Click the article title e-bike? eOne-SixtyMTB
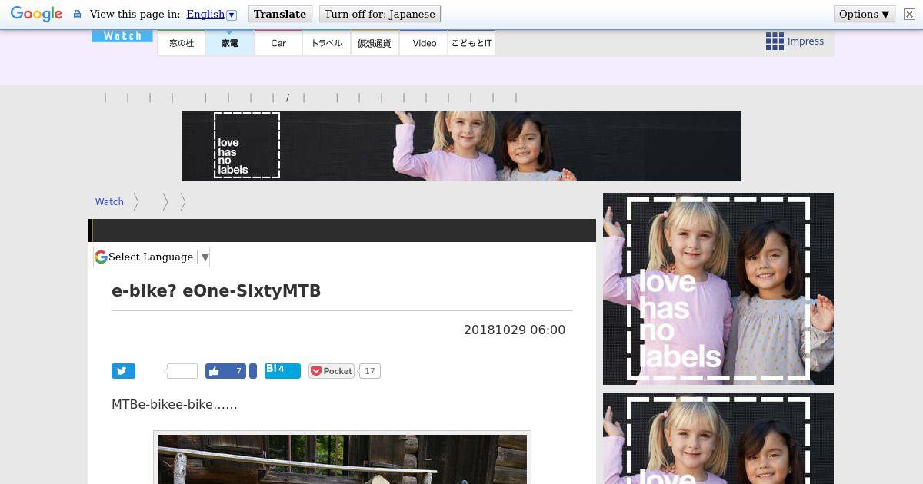The image size is (923, 484). pos(216,291)
